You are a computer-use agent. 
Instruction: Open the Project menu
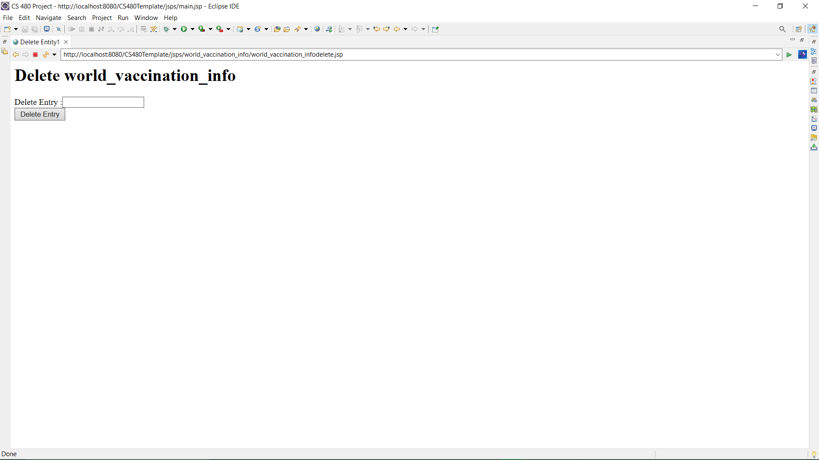pyautogui.click(x=102, y=17)
